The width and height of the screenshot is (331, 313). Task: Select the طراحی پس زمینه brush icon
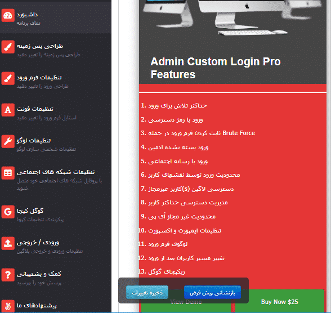(8, 47)
